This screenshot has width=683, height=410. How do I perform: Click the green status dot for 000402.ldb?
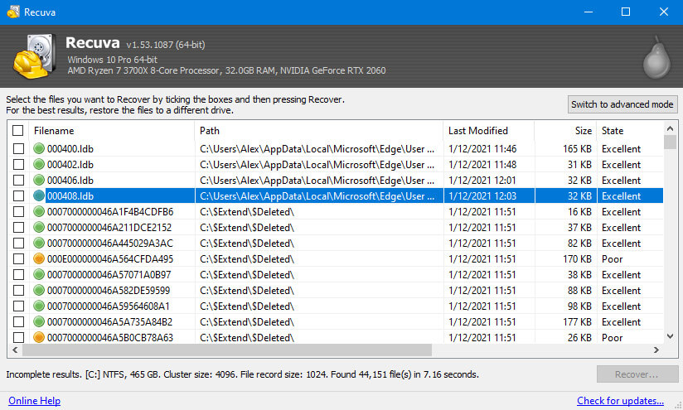(39, 164)
